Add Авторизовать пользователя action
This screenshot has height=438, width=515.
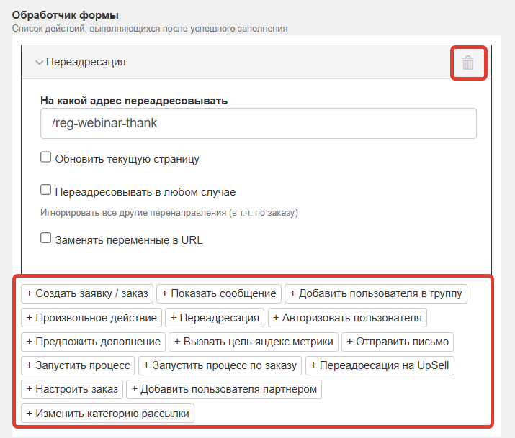347,318
